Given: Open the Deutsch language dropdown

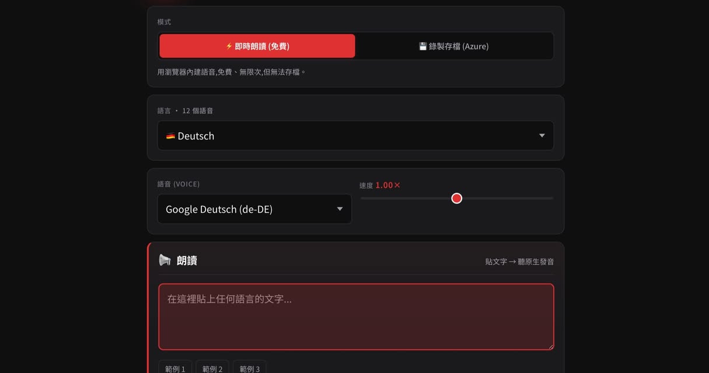Looking at the screenshot, I should [355, 136].
